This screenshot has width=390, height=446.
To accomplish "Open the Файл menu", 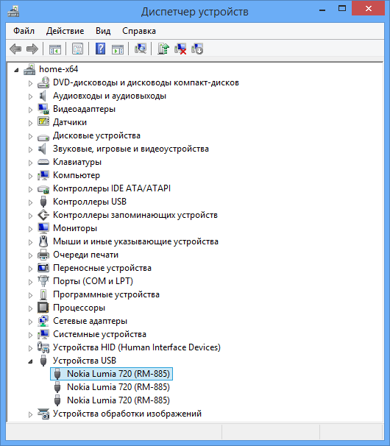I will point(24,31).
